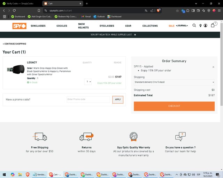Open the Add Single-Use Codes bookmark
This screenshot has height=178, width=223.
pos(40,17)
